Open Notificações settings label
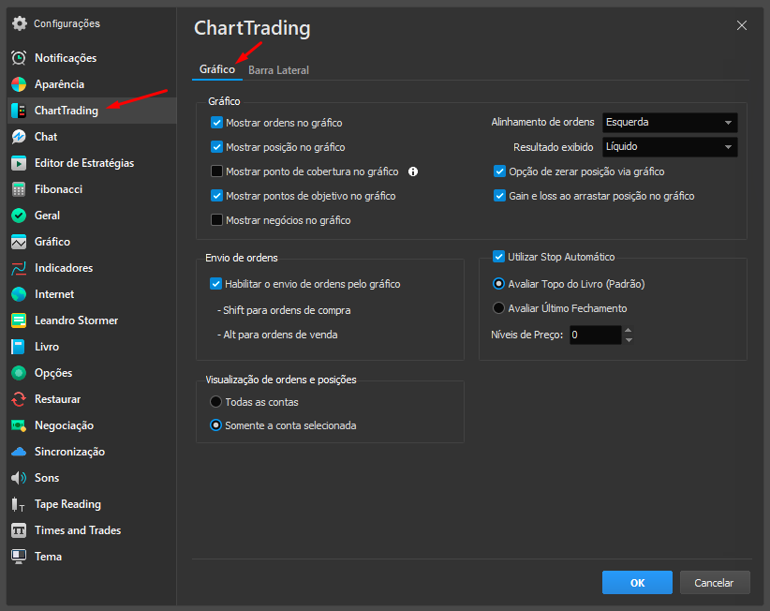Viewport: 770px width, 611px height. pyautogui.click(x=66, y=58)
